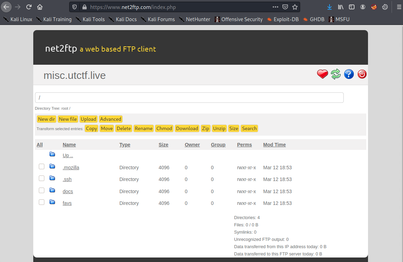
Task: Click the Download button
Action: click(187, 128)
